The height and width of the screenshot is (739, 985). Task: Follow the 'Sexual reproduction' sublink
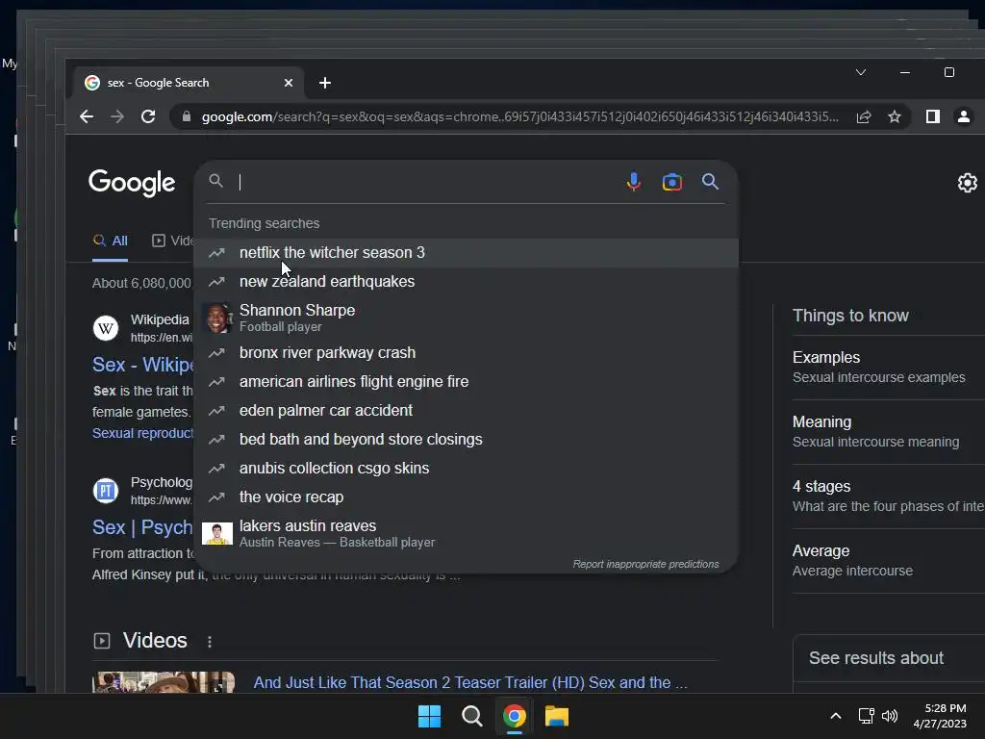(143, 433)
